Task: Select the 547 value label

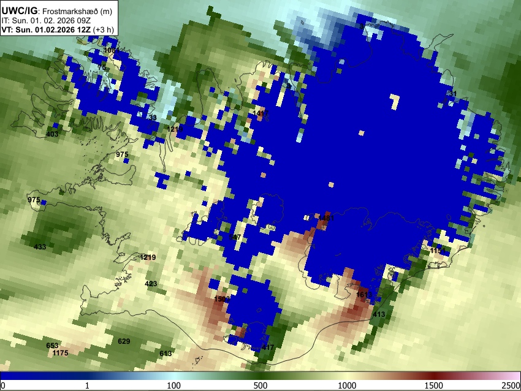Action: [x=235, y=237]
